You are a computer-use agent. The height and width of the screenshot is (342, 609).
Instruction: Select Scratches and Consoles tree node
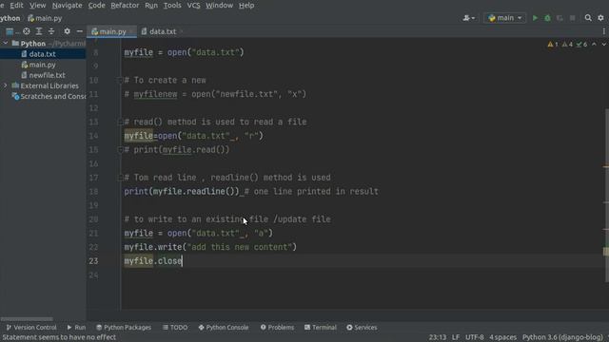[49, 96]
